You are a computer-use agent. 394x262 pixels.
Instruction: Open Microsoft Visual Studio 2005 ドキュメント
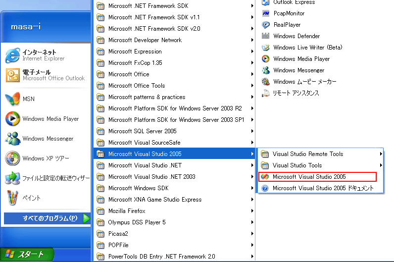click(x=321, y=188)
